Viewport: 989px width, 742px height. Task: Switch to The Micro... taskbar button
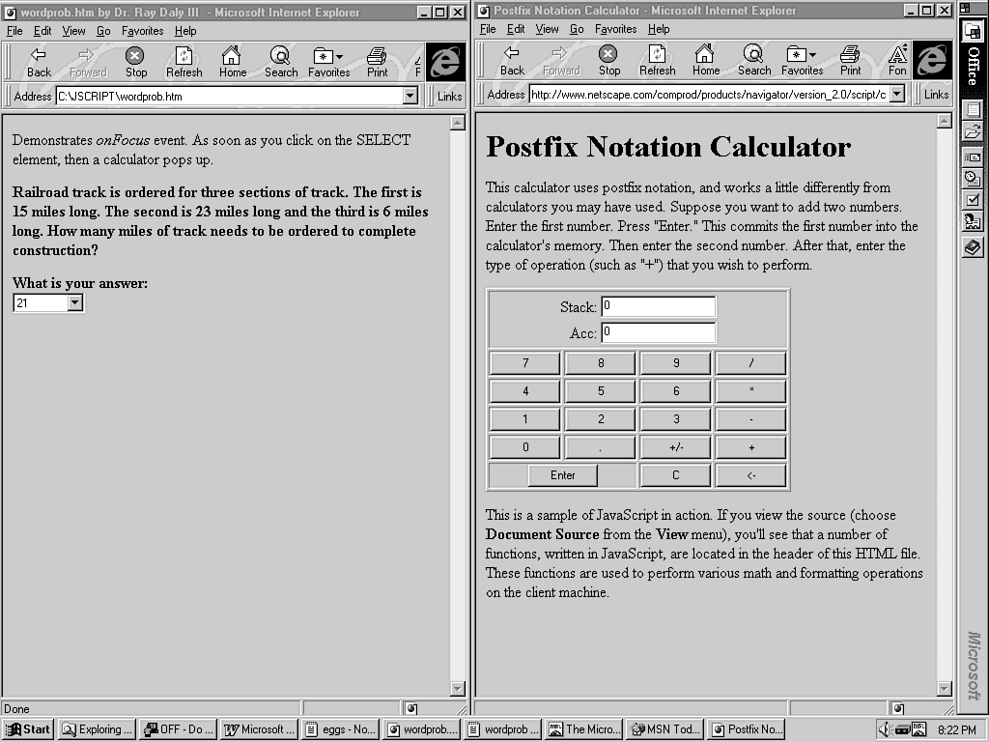pos(584,729)
